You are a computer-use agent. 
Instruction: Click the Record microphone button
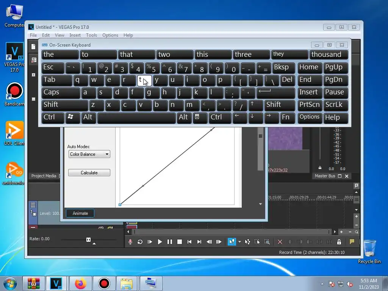130,242
